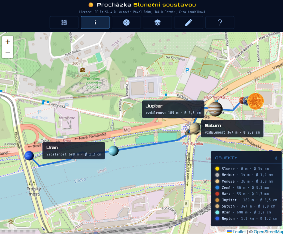Open the QR code panel
Screen dimensions: 283x234
[64, 22]
